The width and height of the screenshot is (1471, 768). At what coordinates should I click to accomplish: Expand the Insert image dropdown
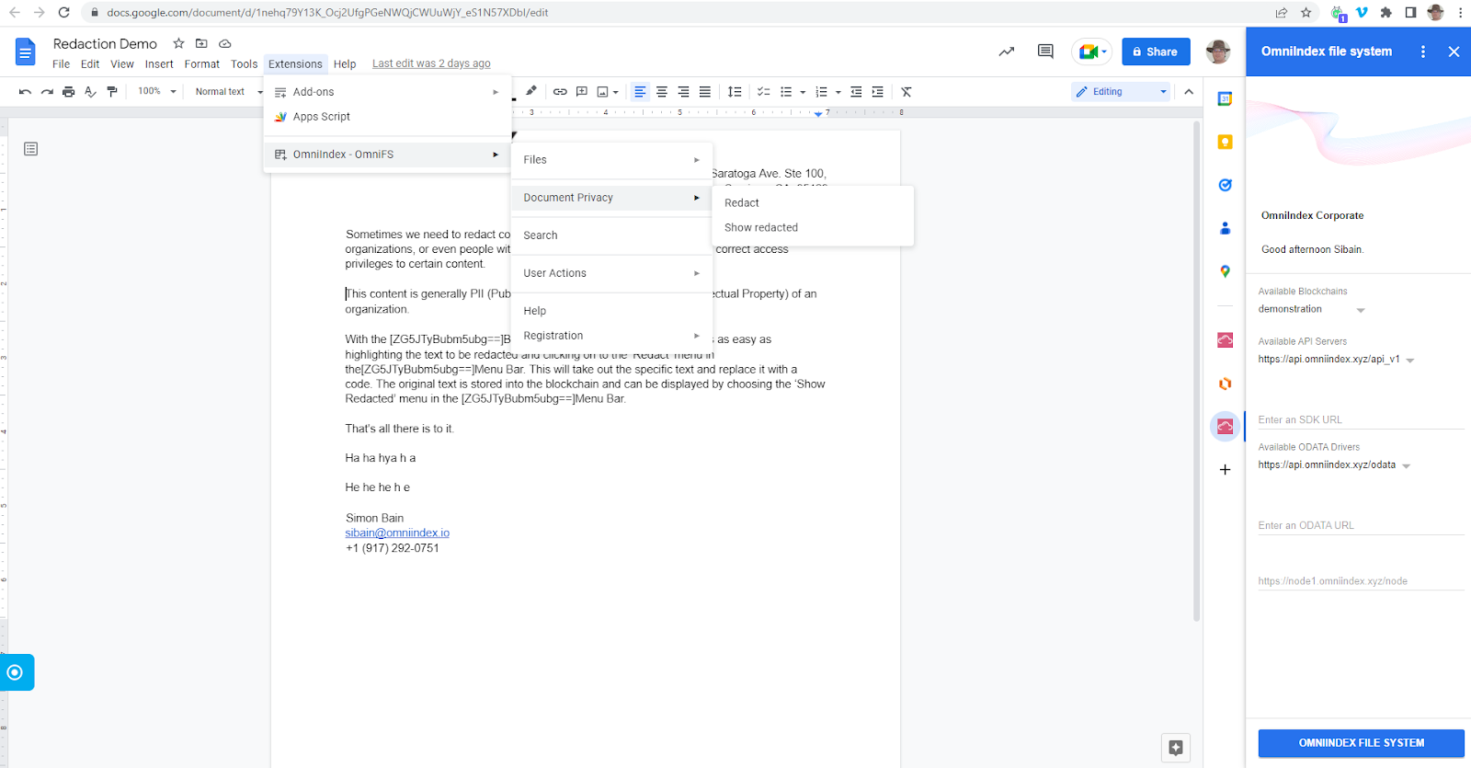pyautogui.click(x=616, y=92)
